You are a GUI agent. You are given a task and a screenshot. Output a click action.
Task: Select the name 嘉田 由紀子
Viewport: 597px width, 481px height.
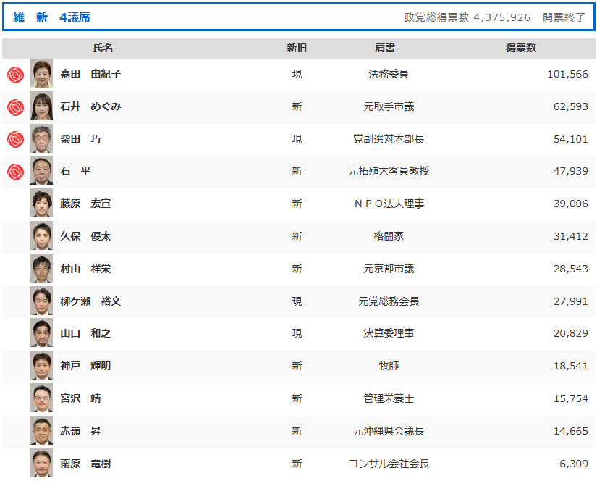90,74
